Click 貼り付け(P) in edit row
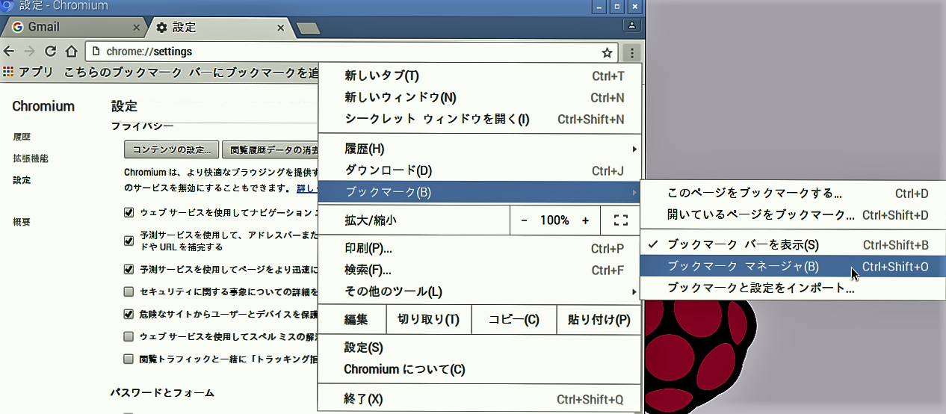The height and width of the screenshot is (414, 946). [599, 320]
